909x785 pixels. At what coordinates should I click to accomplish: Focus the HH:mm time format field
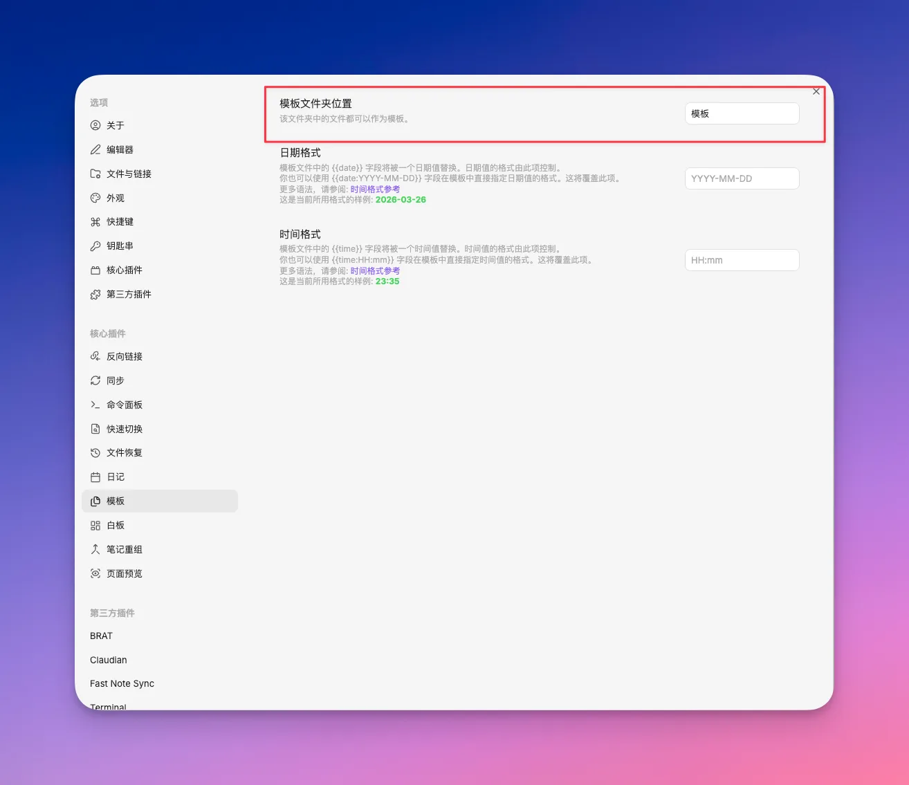pos(742,260)
